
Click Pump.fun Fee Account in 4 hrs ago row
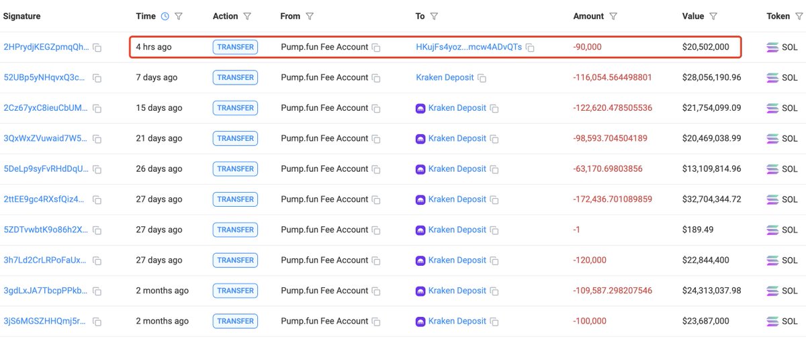click(x=324, y=47)
